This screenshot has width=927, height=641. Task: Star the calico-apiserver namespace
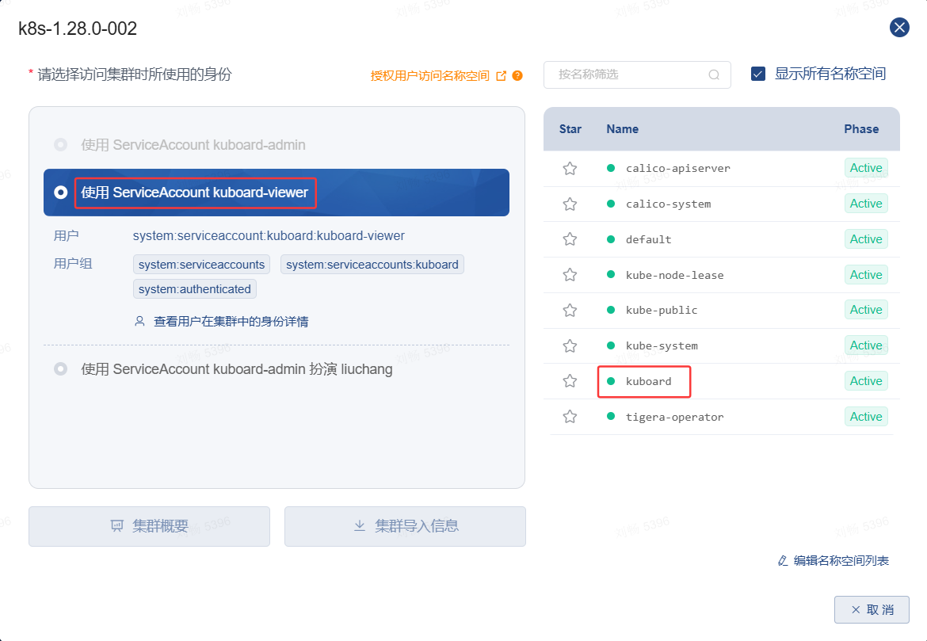click(x=570, y=169)
